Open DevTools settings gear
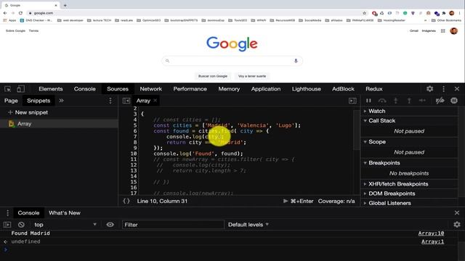465x261 pixels. [x=429, y=88]
